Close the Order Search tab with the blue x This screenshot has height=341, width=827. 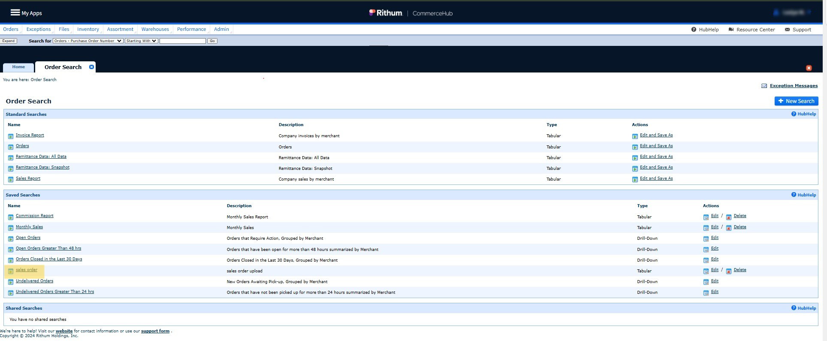click(91, 67)
